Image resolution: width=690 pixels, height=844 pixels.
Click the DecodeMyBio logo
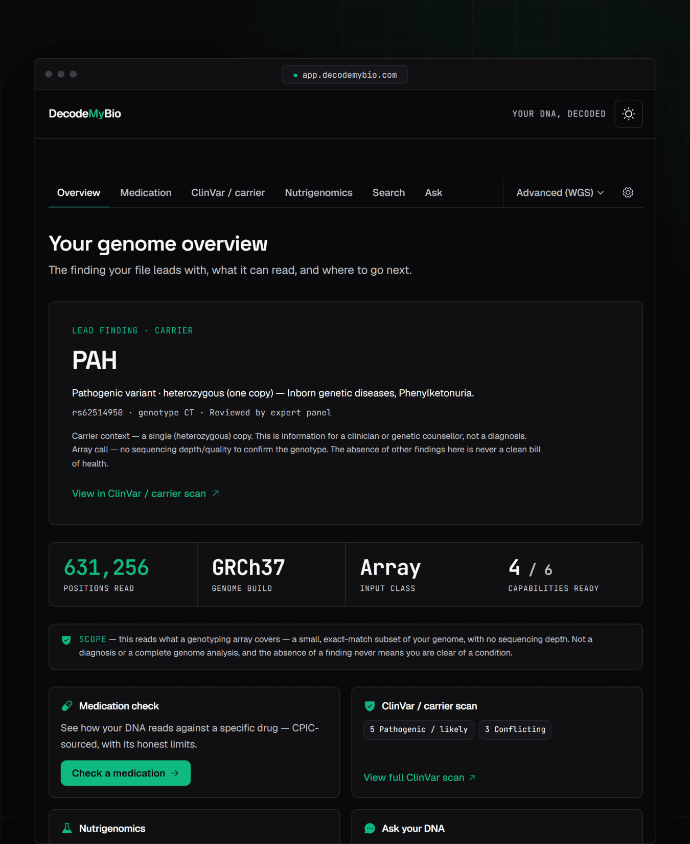pos(85,114)
